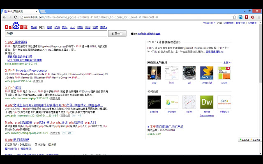Select the 新闻 tab in Baidu nav
Viewport: 263px width, 164px height.
34,27
